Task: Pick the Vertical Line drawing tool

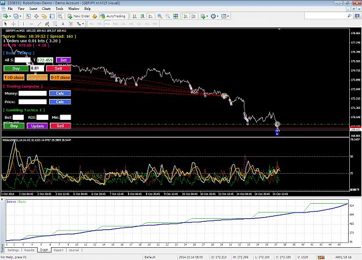Action: (x=23, y=24)
